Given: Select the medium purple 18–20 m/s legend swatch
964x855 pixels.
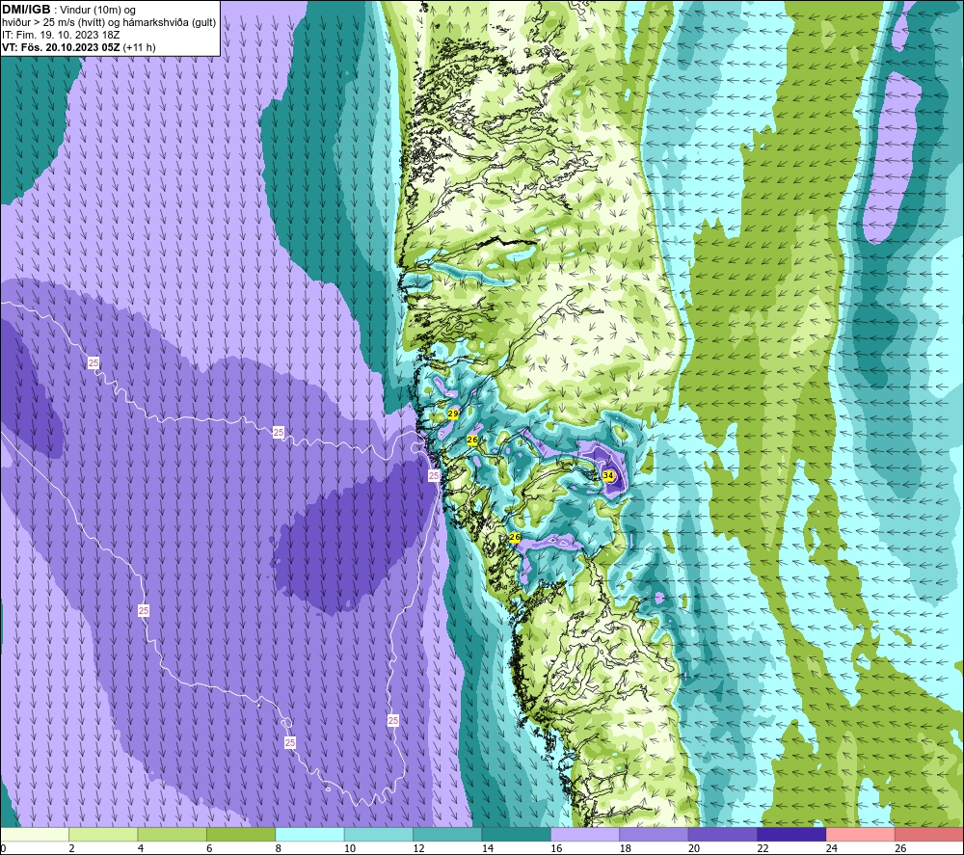Looking at the screenshot, I should [x=655, y=834].
